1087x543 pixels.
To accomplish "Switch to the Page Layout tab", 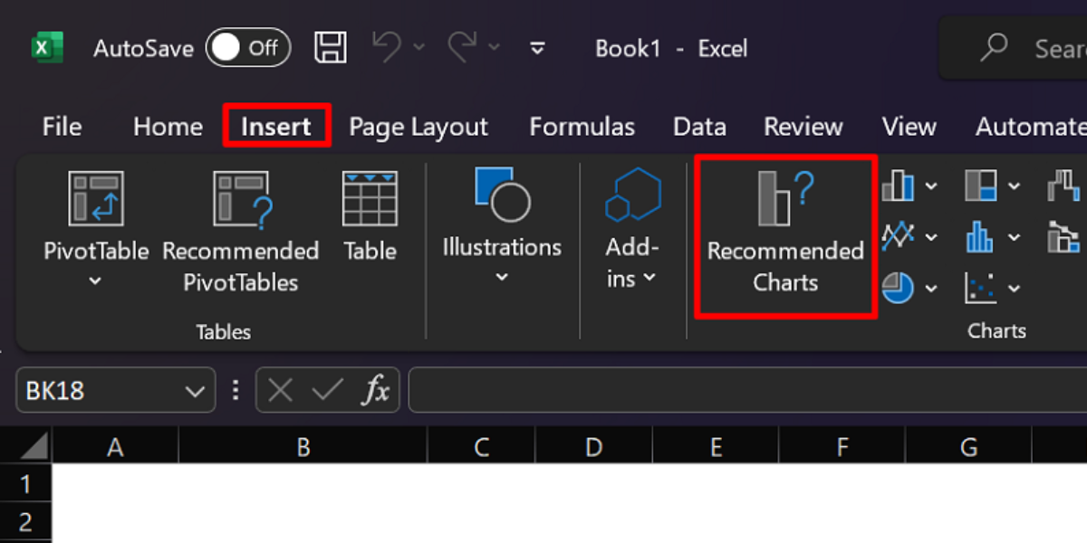I will click(x=418, y=127).
